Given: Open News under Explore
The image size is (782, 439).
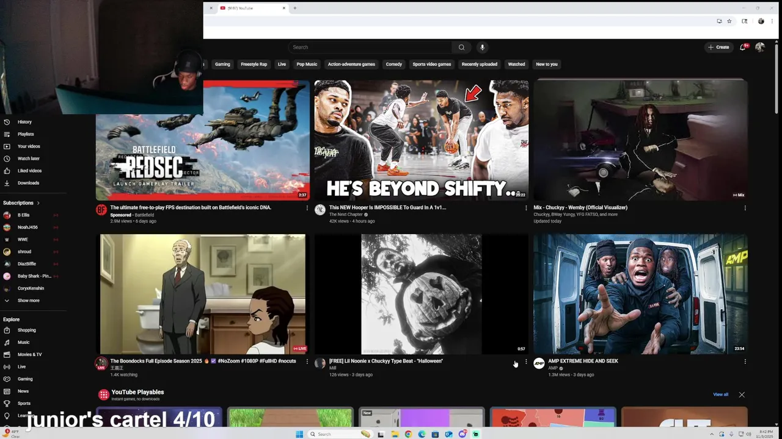Looking at the screenshot, I should pyautogui.click(x=23, y=391).
